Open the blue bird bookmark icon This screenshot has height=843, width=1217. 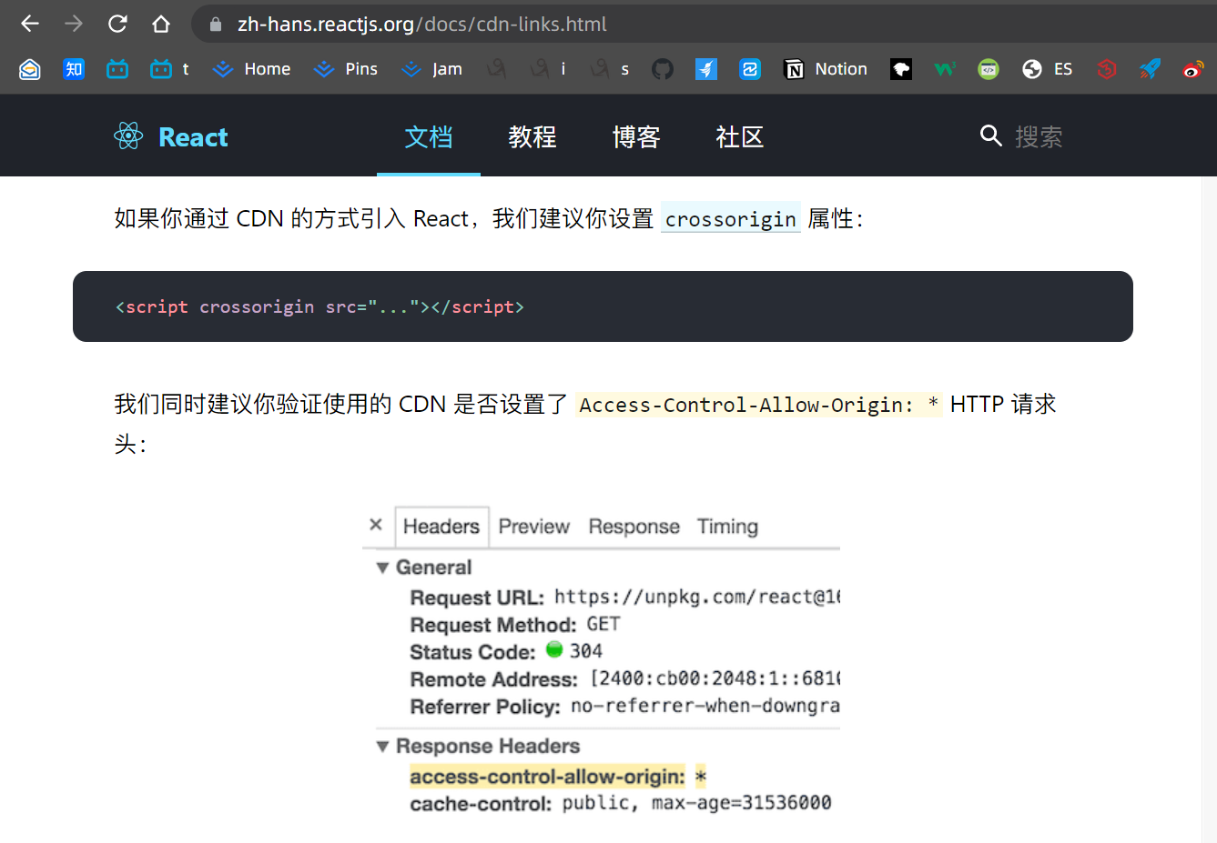pyautogui.click(x=706, y=69)
